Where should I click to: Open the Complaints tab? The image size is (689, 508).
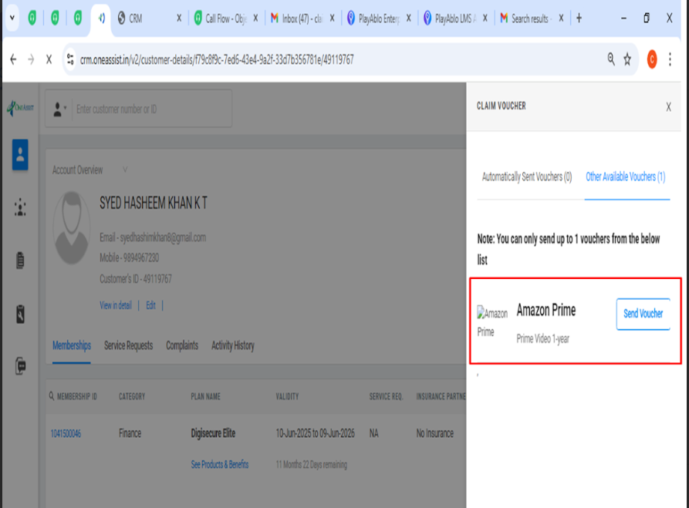182,345
